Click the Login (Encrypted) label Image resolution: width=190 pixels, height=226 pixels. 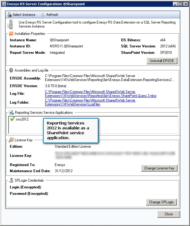click(26, 187)
